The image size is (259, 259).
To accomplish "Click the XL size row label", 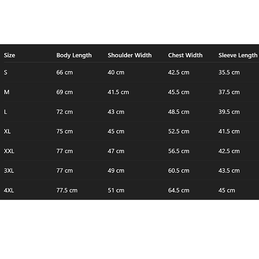I will coord(7,131).
